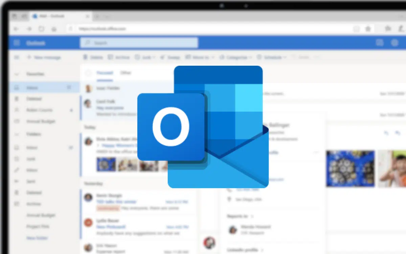Open Robin Counts in Favorites
This screenshot has height=254, width=406.
click(44, 110)
